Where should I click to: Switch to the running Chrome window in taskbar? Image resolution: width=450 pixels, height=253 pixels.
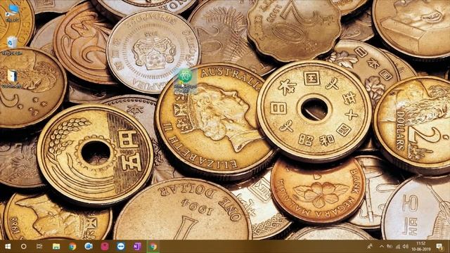pos(153,247)
